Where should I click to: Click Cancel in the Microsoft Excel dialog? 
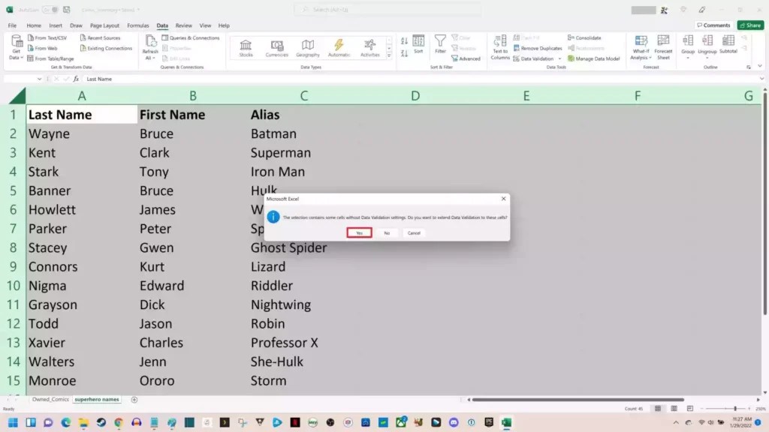pos(414,232)
